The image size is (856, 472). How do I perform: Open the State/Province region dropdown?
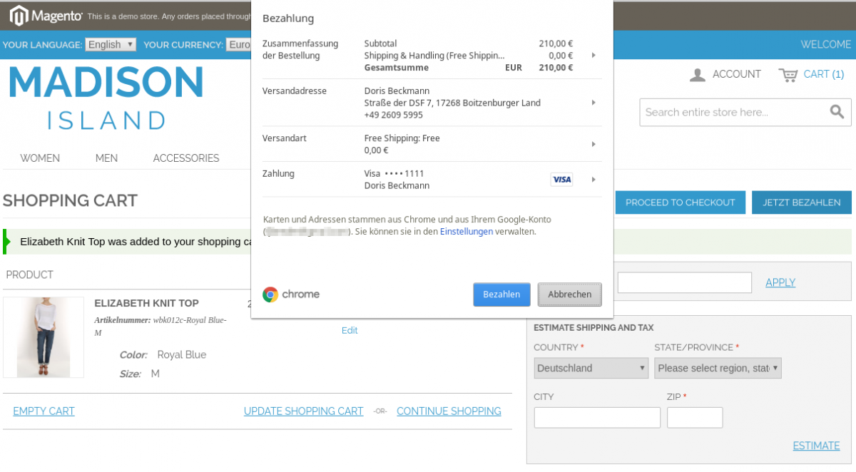(718, 368)
